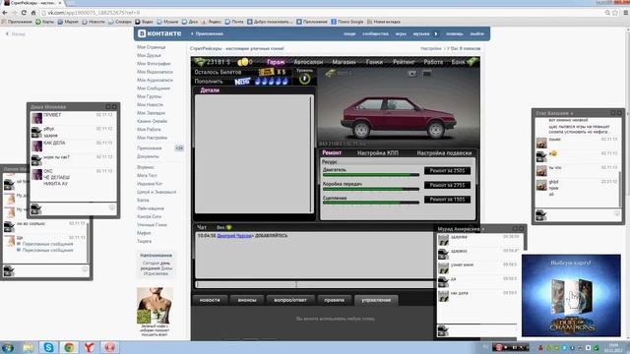Click the Windows Start button

point(8,347)
